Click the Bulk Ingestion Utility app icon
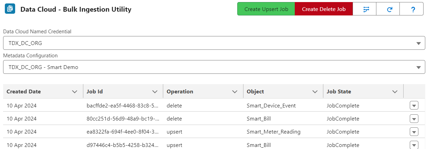The image size is (427, 149). coord(10,9)
